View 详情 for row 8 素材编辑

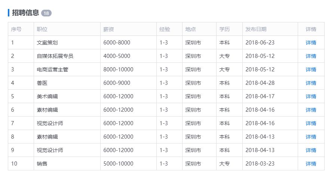pos(311,137)
